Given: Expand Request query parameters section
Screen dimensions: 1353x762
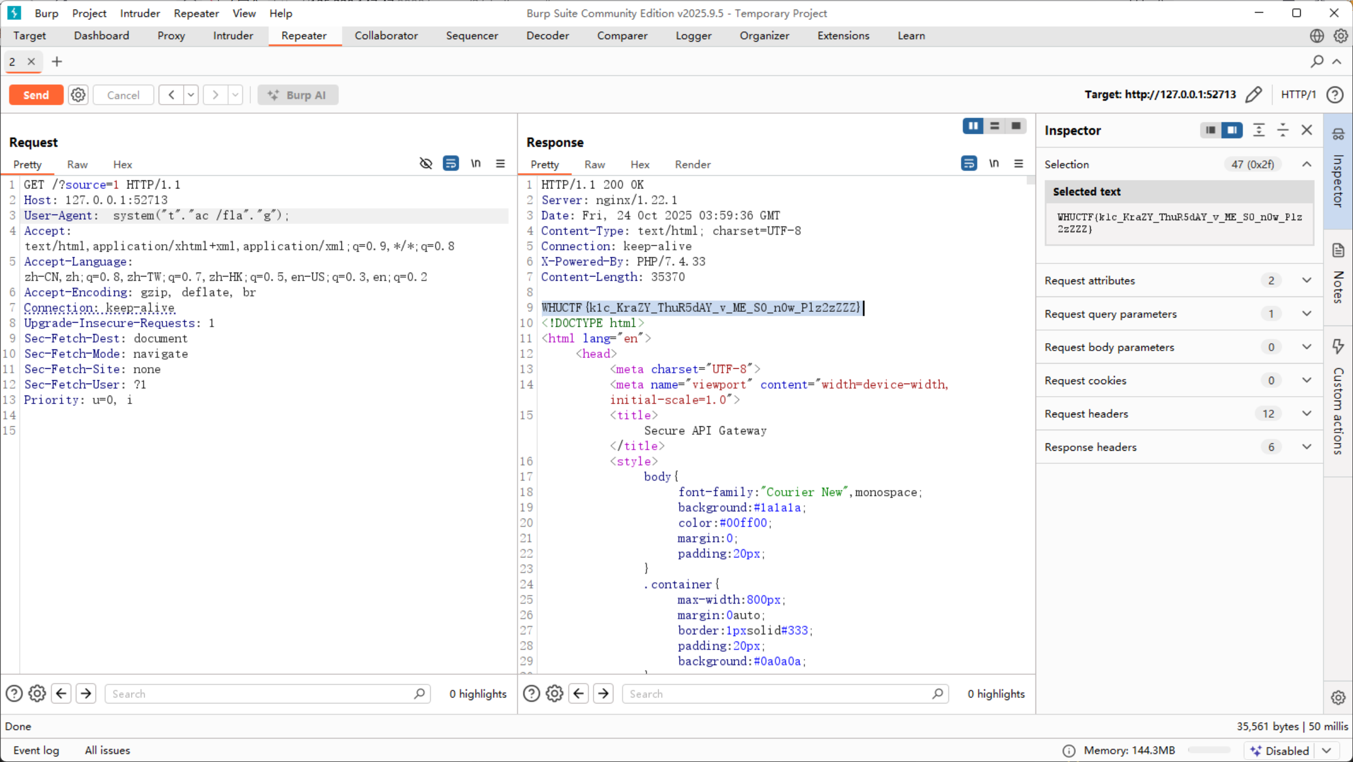Looking at the screenshot, I should click(x=1307, y=314).
